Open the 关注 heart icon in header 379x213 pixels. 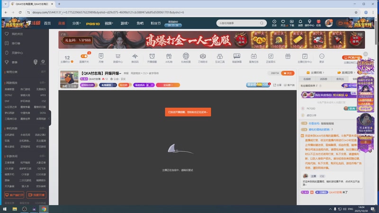point(283,23)
